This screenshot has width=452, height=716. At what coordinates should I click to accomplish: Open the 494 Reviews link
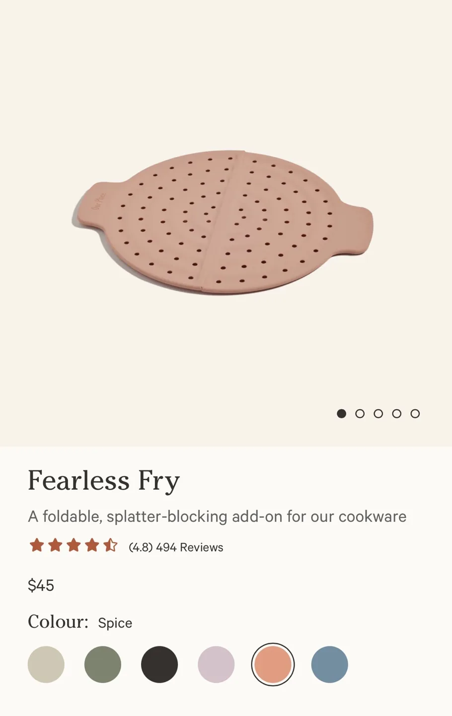189,547
